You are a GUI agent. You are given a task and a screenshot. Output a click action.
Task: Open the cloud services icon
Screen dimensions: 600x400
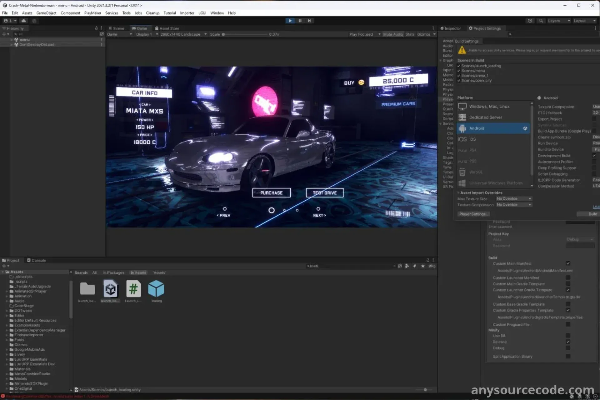24,21
